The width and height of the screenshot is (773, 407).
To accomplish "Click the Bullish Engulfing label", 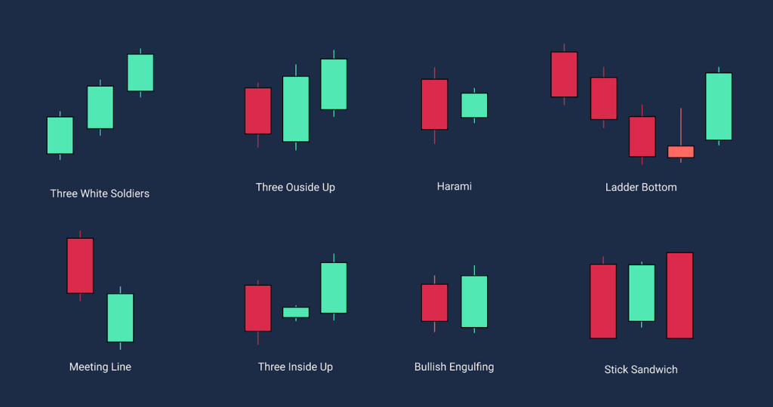I will tap(454, 366).
